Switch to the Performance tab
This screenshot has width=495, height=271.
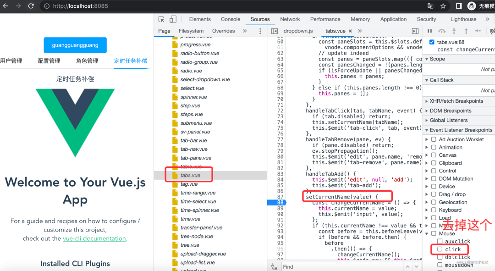point(325,19)
